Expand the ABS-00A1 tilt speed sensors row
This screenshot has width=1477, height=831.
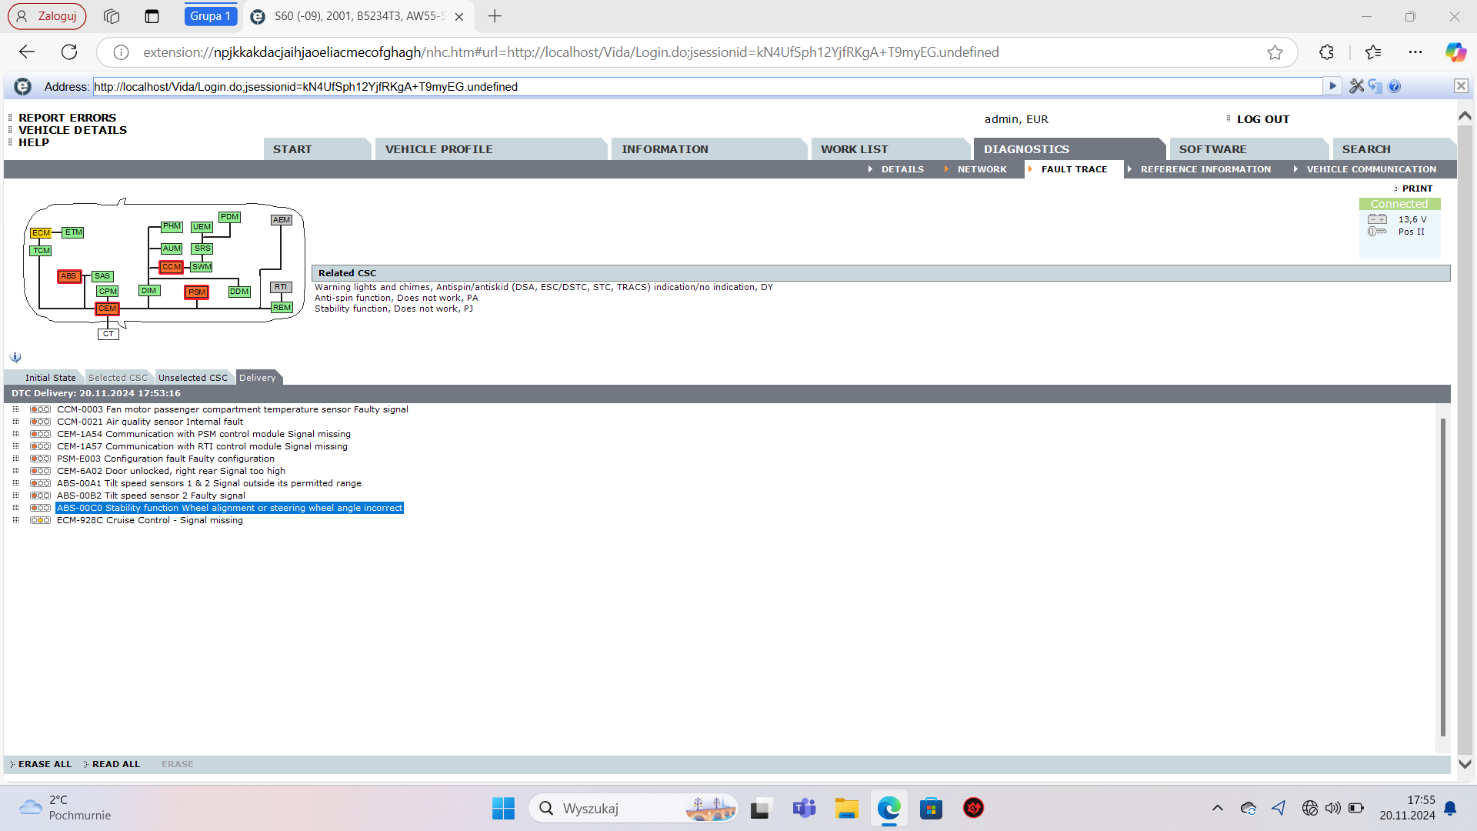15,483
